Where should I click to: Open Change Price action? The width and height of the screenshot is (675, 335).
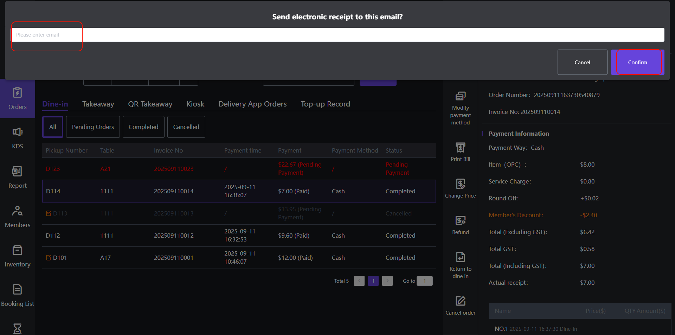(x=460, y=184)
